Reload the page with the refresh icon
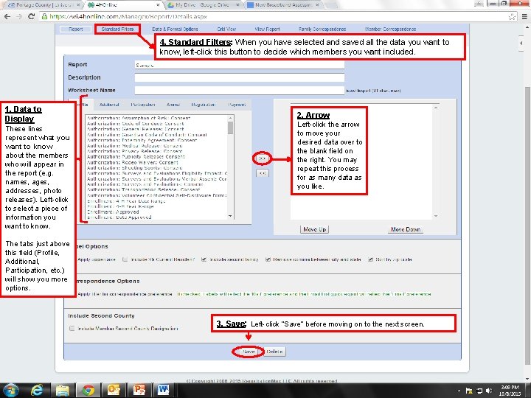531x398 pixels. click(x=31, y=16)
